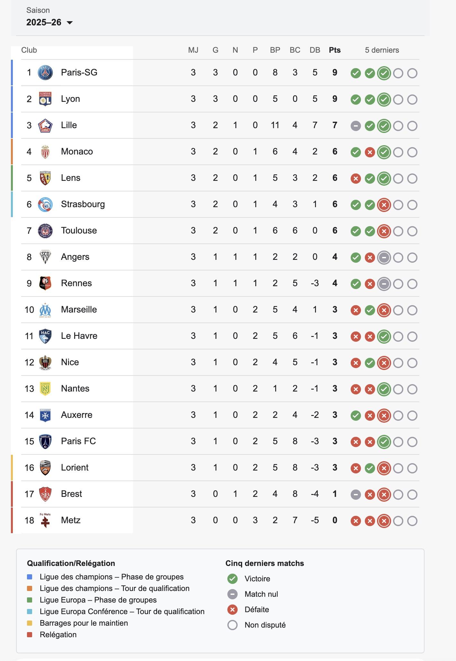
Task: Click the MJ column header
Action: click(193, 50)
